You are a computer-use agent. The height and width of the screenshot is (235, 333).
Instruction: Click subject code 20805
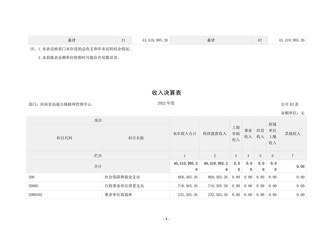click(x=33, y=186)
